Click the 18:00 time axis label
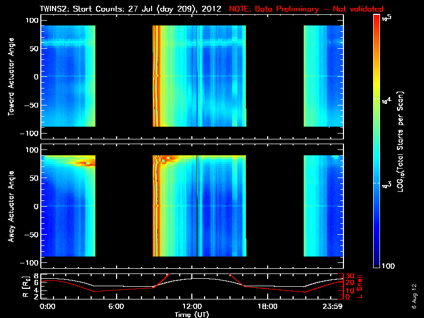 [268, 306]
